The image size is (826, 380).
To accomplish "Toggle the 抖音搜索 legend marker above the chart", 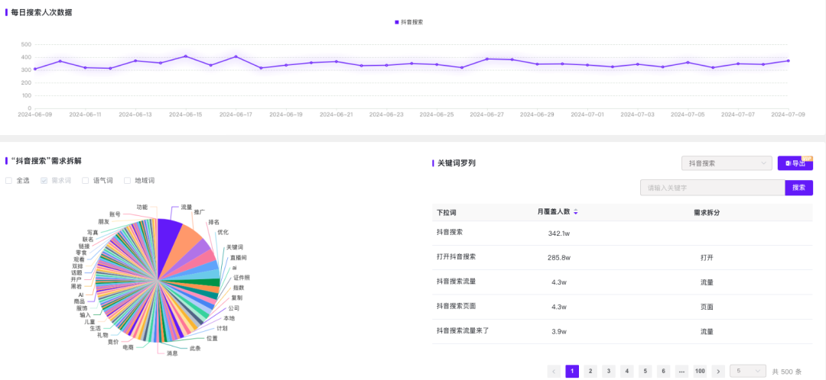I will click(x=397, y=22).
